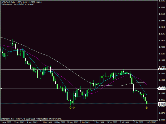
Task: Click the 1.3160 price axis label
Action: click(162, 14)
